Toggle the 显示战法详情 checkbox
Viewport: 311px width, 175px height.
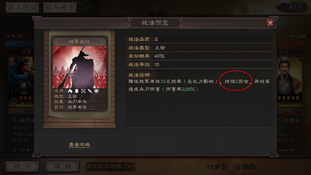coord(130,166)
